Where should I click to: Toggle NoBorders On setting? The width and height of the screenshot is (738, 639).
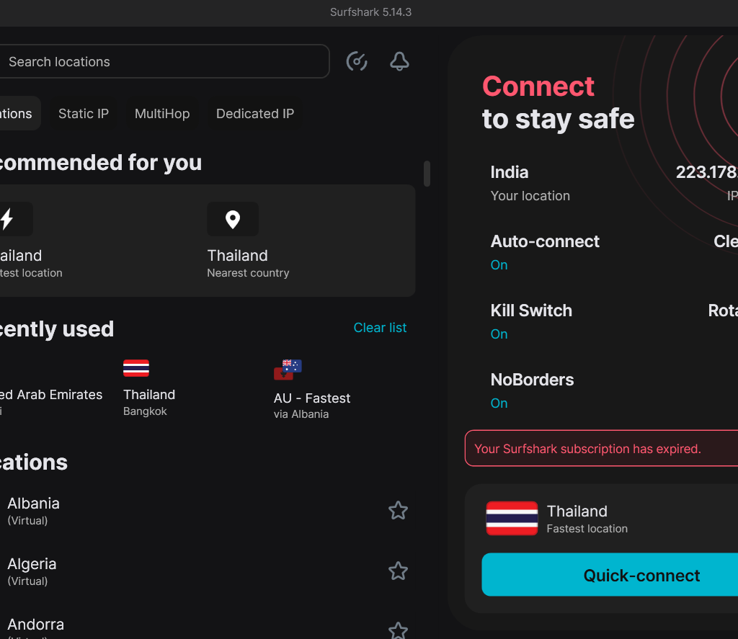(499, 403)
